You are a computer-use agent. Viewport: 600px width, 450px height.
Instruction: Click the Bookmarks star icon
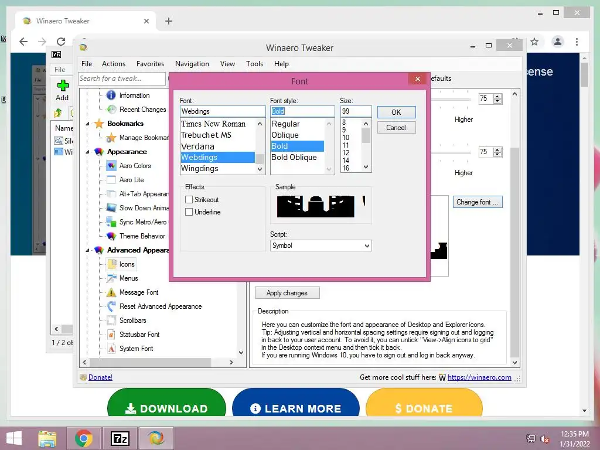(99, 124)
